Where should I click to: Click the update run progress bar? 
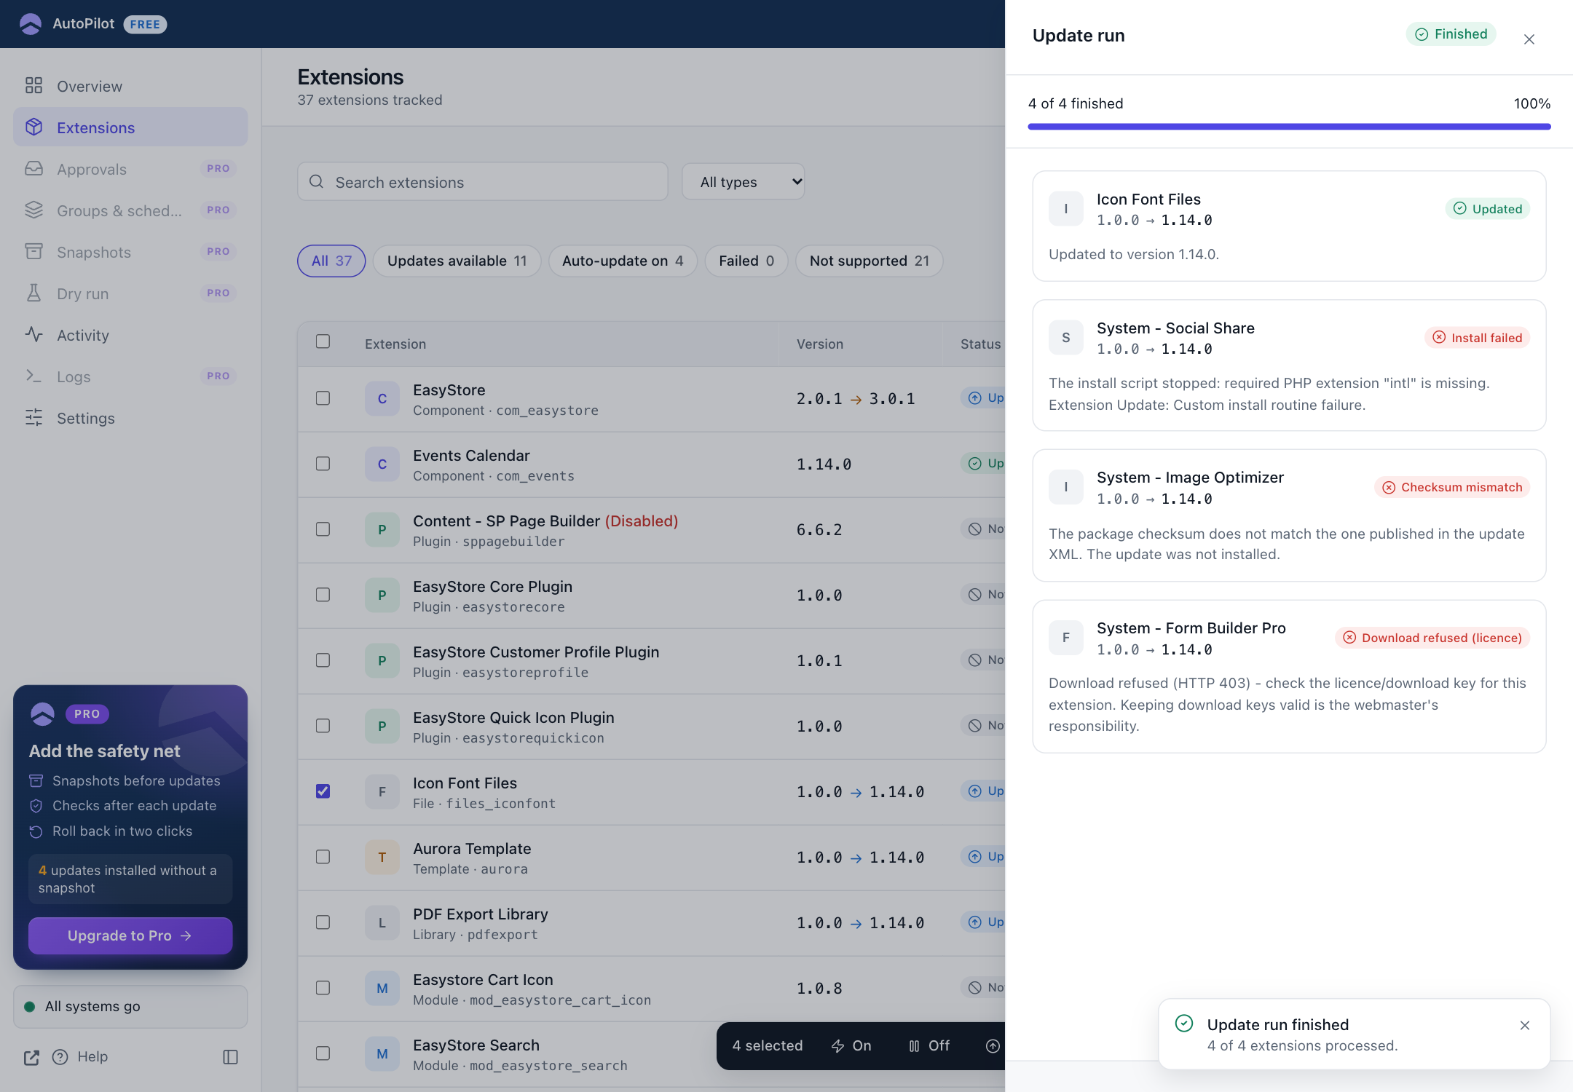[1289, 127]
